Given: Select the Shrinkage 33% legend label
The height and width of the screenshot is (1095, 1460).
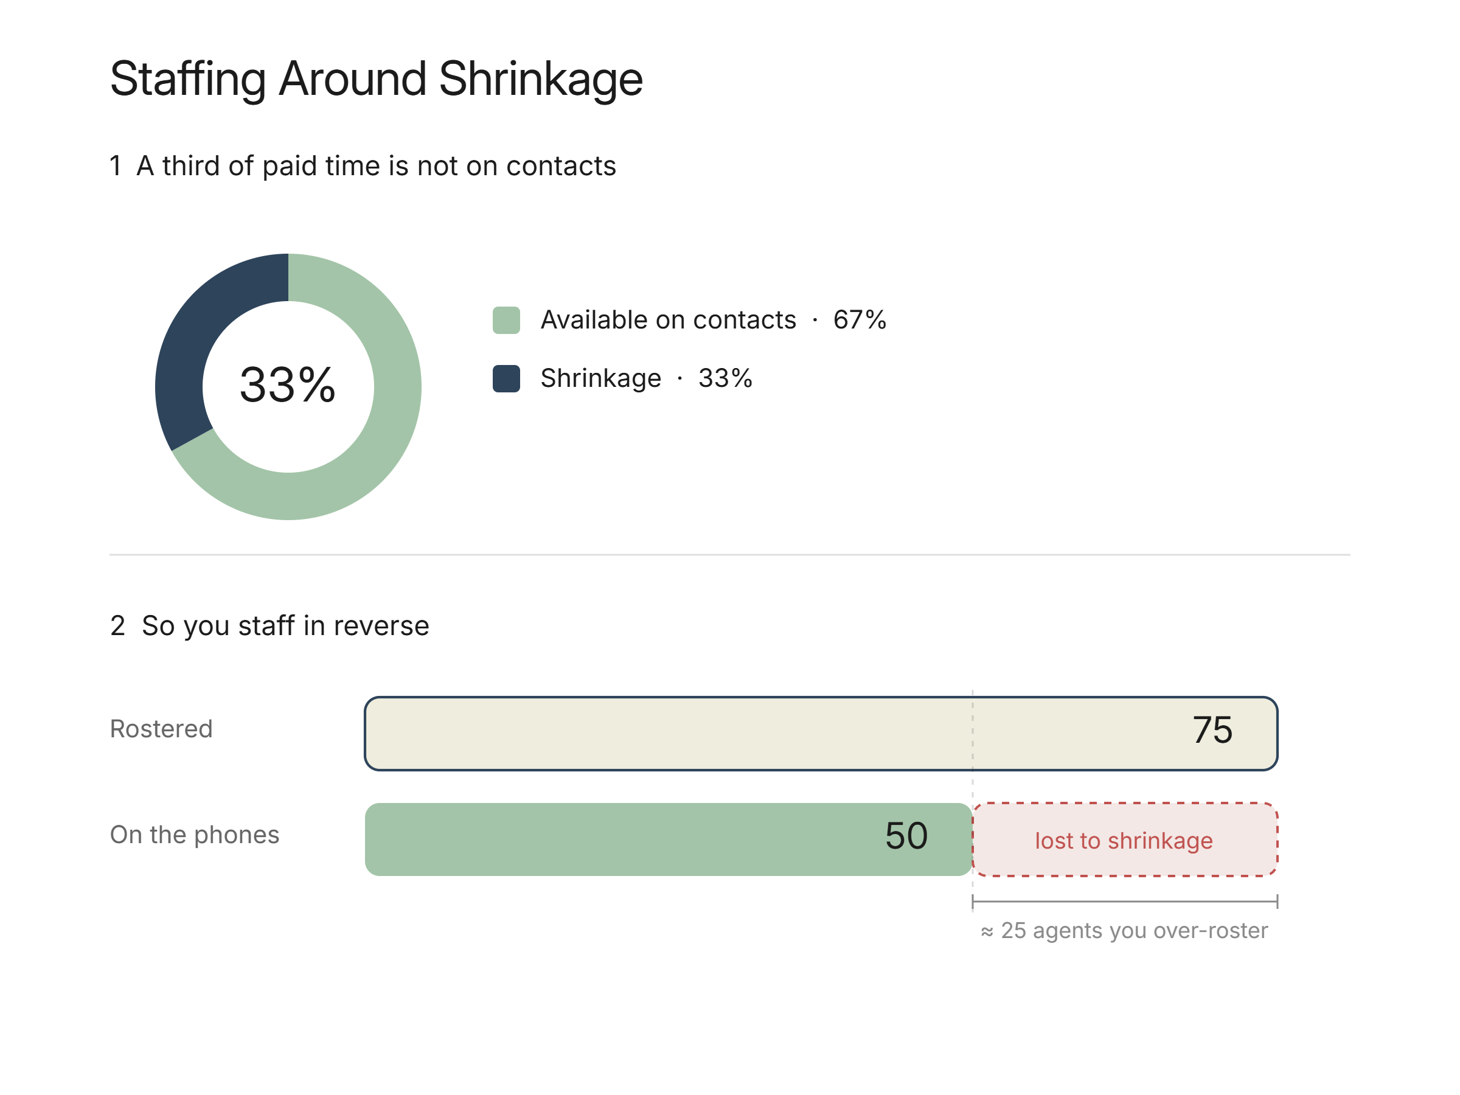Looking at the screenshot, I should [x=646, y=379].
